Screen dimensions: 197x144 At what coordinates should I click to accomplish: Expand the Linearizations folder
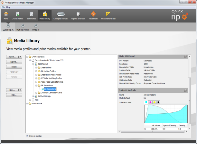point(36,68)
